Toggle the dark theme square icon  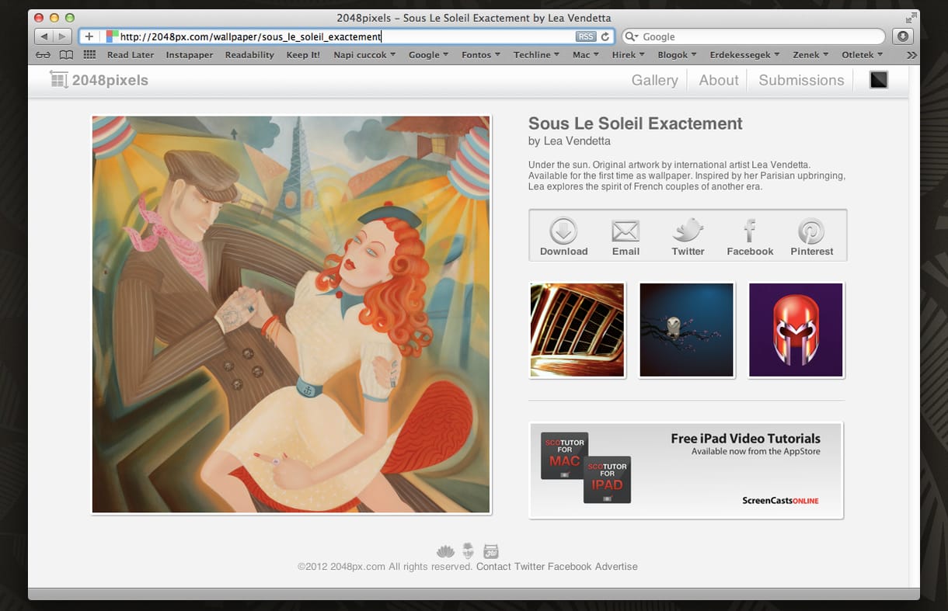878,79
